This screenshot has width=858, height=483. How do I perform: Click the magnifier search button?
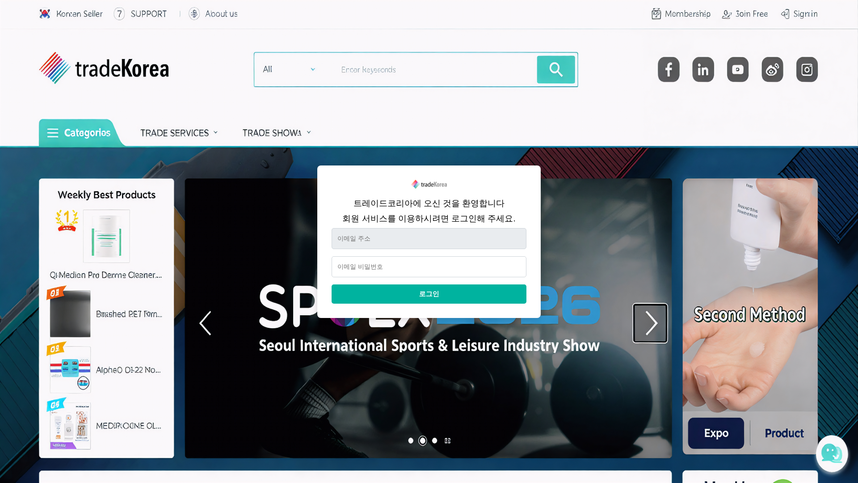pyautogui.click(x=556, y=69)
